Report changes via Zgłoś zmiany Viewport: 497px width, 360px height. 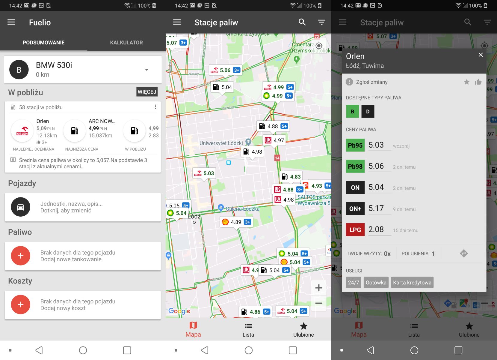tap(367, 82)
